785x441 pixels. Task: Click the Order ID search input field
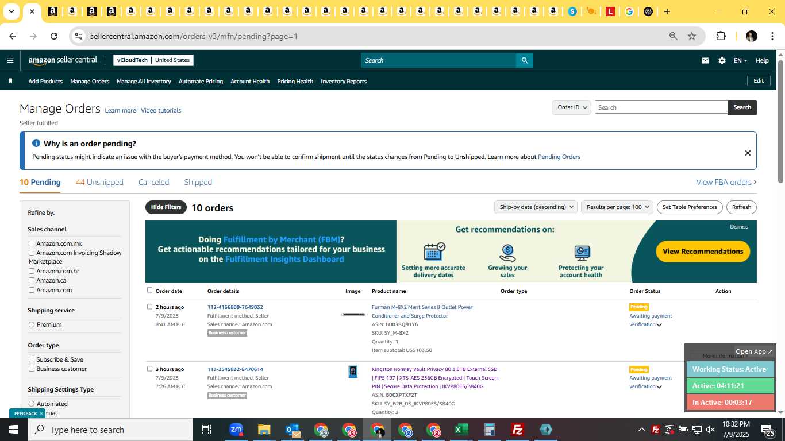click(x=661, y=107)
